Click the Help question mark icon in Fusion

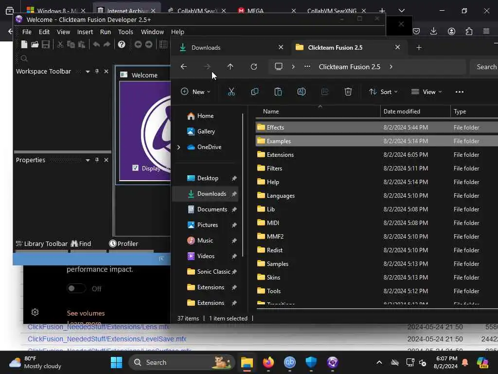click(x=121, y=44)
